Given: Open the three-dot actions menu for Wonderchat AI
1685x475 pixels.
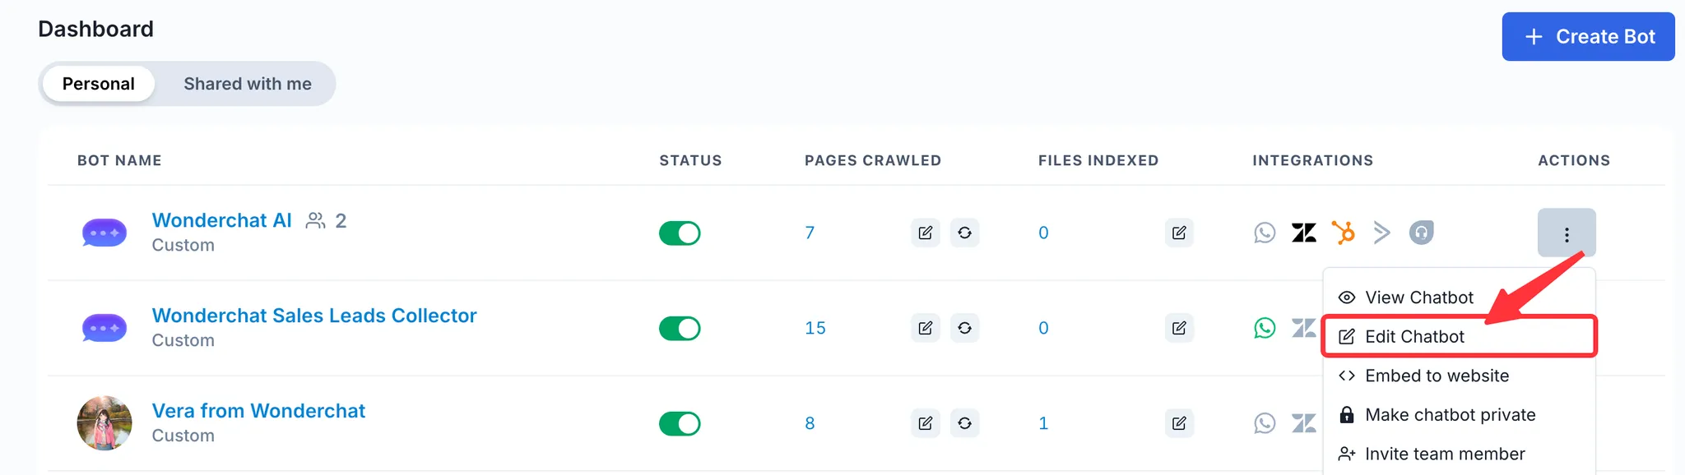Looking at the screenshot, I should (x=1566, y=233).
